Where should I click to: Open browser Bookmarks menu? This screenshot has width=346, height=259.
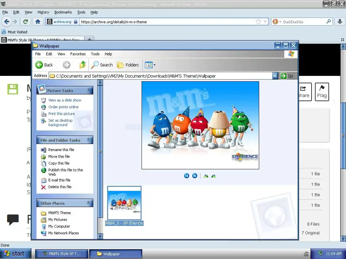tap(63, 12)
